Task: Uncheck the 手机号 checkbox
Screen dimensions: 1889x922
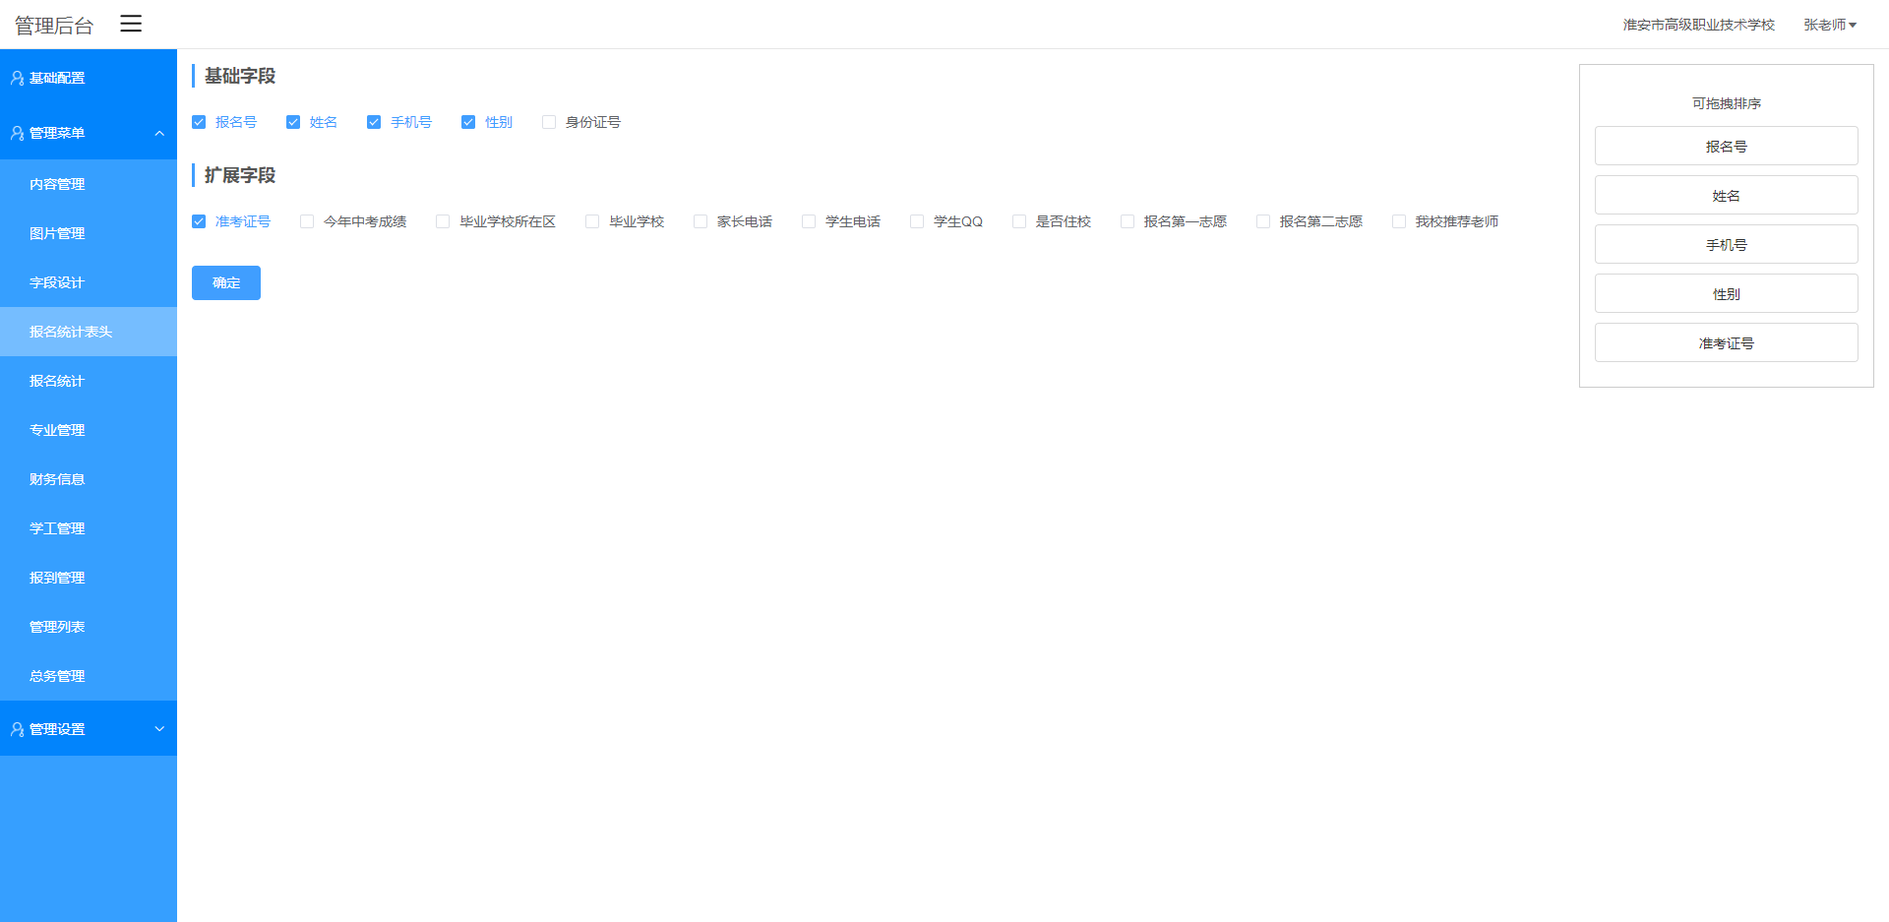Action: (x=374, y=122)
